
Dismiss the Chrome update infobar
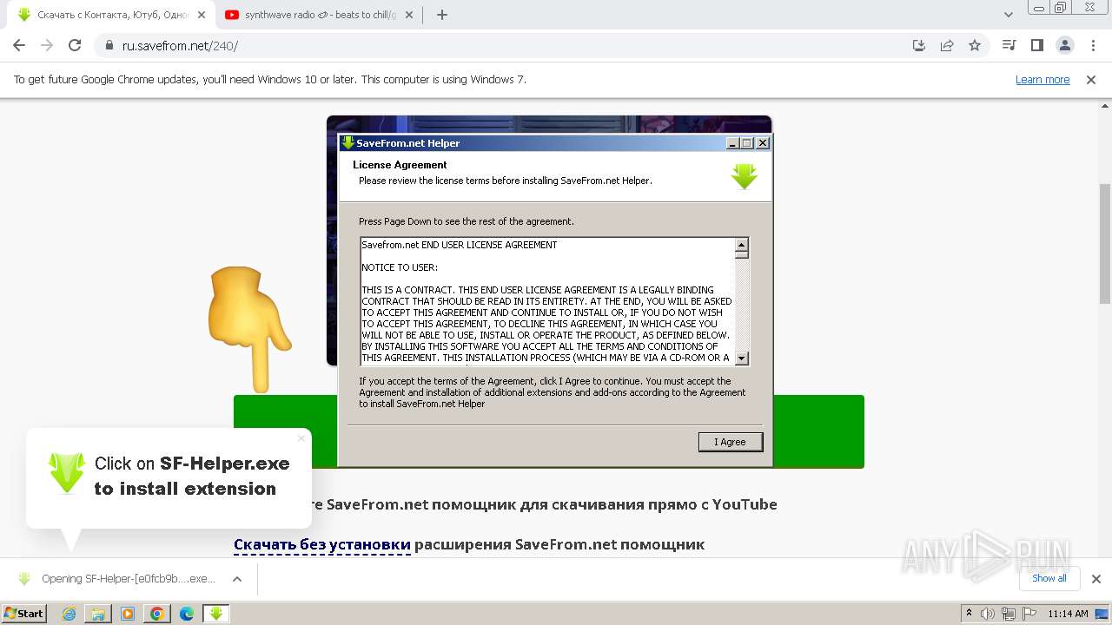tap(1091, 79)
